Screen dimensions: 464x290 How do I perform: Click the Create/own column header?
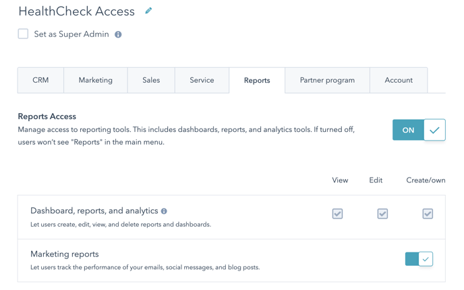pyautogui.click(x=426, y=180)
